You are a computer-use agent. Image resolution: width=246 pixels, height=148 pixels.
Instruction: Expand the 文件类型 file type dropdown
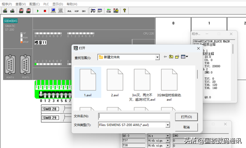(168, 125)
